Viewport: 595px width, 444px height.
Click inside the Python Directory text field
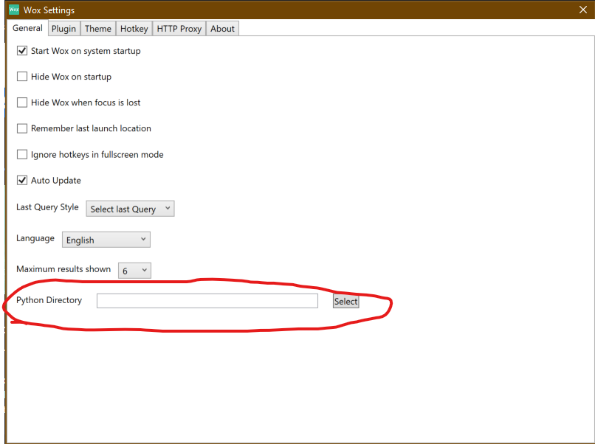pyautogui.click(x=207, y=301)
